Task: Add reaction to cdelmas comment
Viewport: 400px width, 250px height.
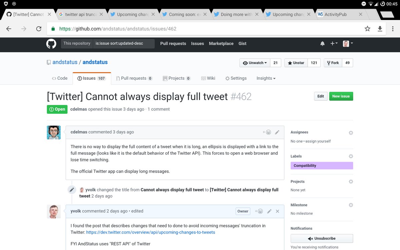Action: point(267,132)
